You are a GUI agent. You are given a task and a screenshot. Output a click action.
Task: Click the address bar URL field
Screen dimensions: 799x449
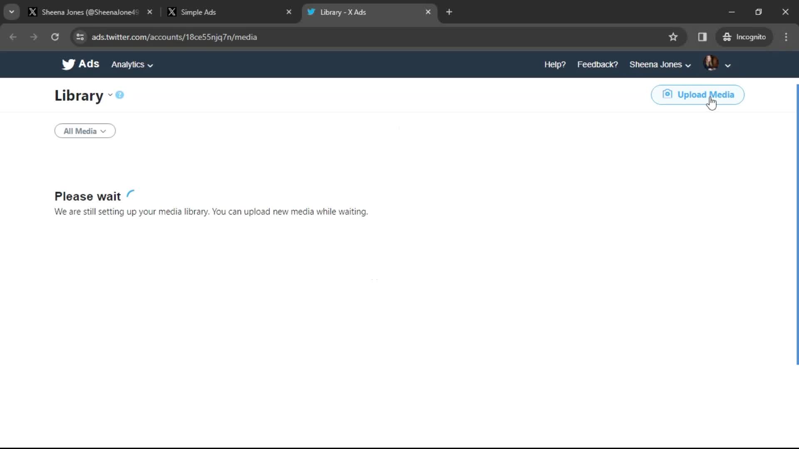tap(174, 37)
